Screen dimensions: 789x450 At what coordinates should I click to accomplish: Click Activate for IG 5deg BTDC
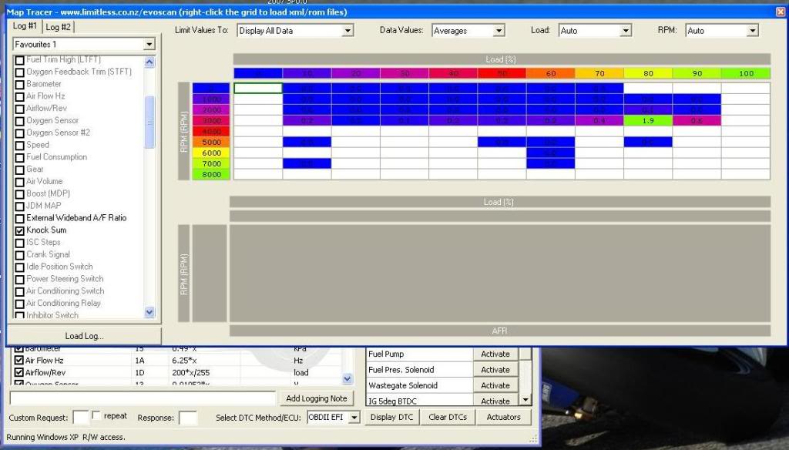pyautogui.click(x=495, y=401)
